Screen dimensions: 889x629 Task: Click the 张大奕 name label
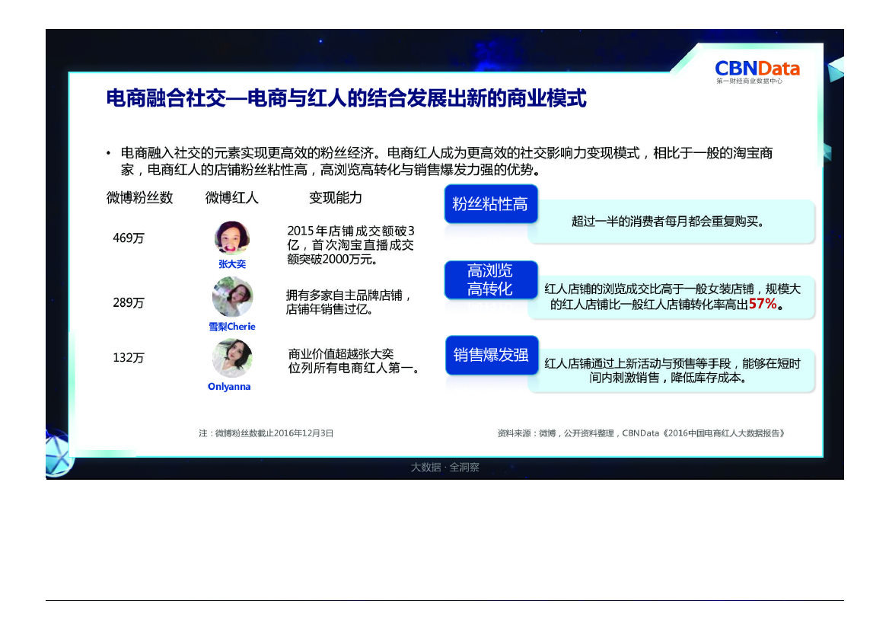[x=232, y=264]
